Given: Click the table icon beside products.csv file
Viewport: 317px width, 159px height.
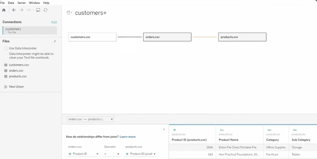Looking at the screenshot, I should (6, 76).
